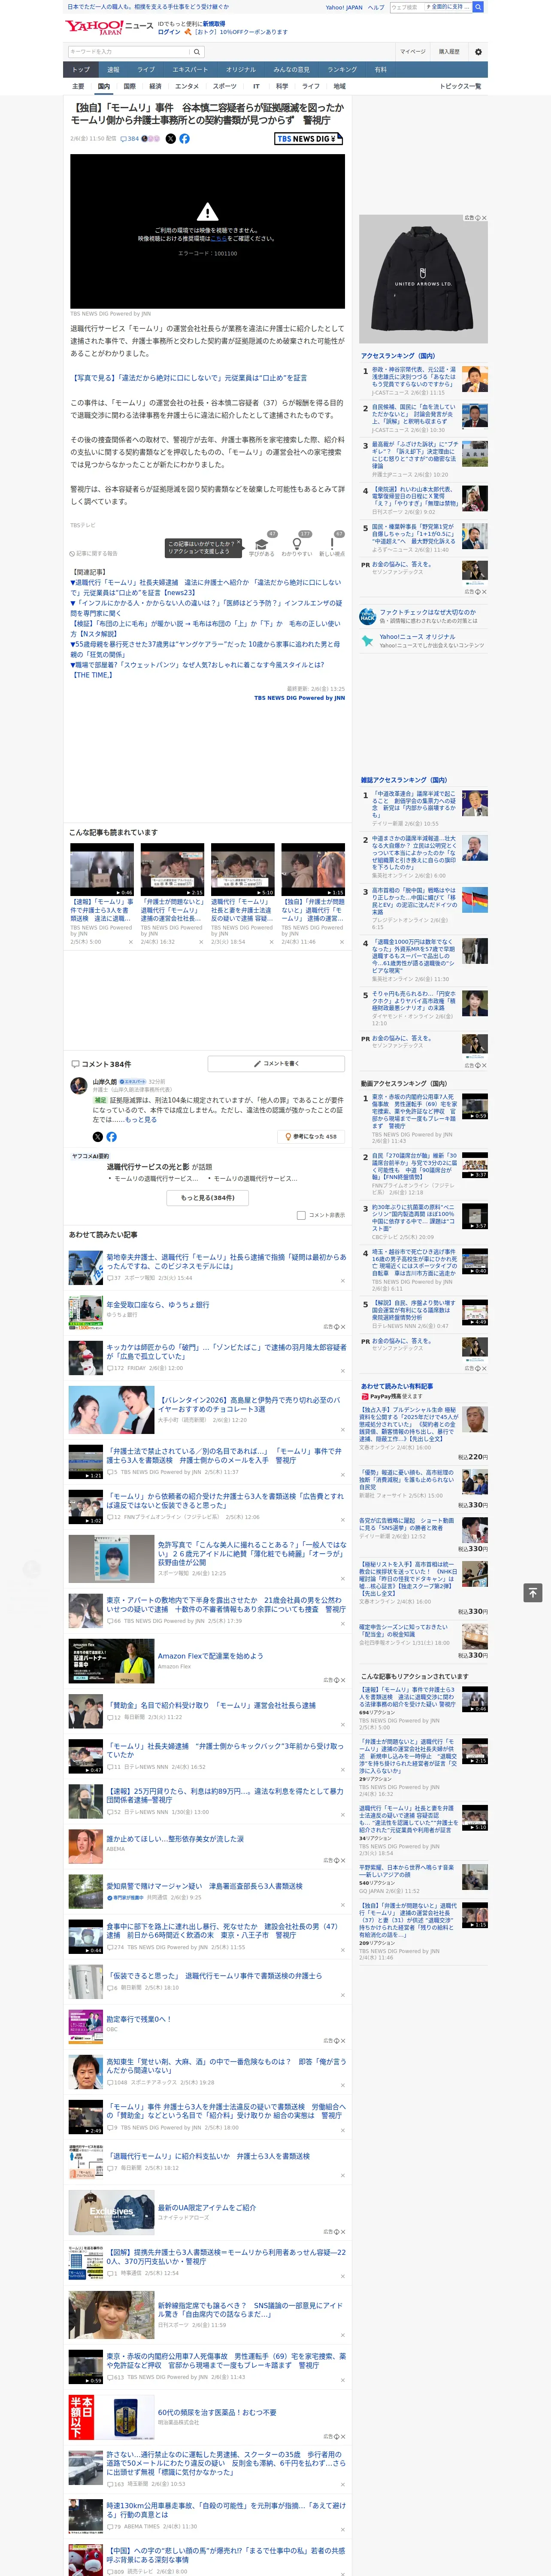Close the UNITED ARROWS ad
The width and height of the screenshot is (551, 2576).
[x=484, y=218]
